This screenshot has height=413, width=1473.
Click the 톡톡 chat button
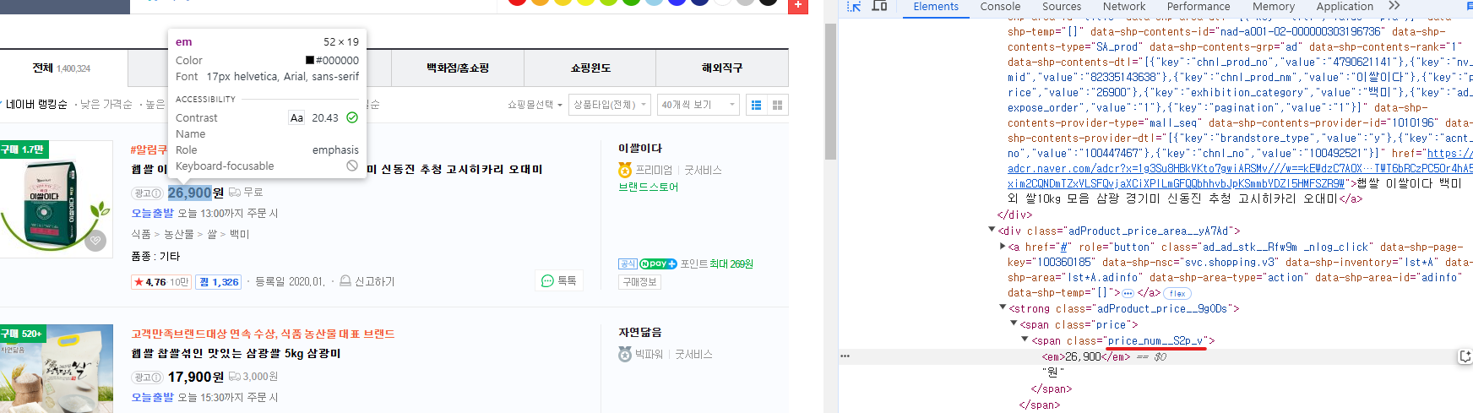click(x=559, y=280)
